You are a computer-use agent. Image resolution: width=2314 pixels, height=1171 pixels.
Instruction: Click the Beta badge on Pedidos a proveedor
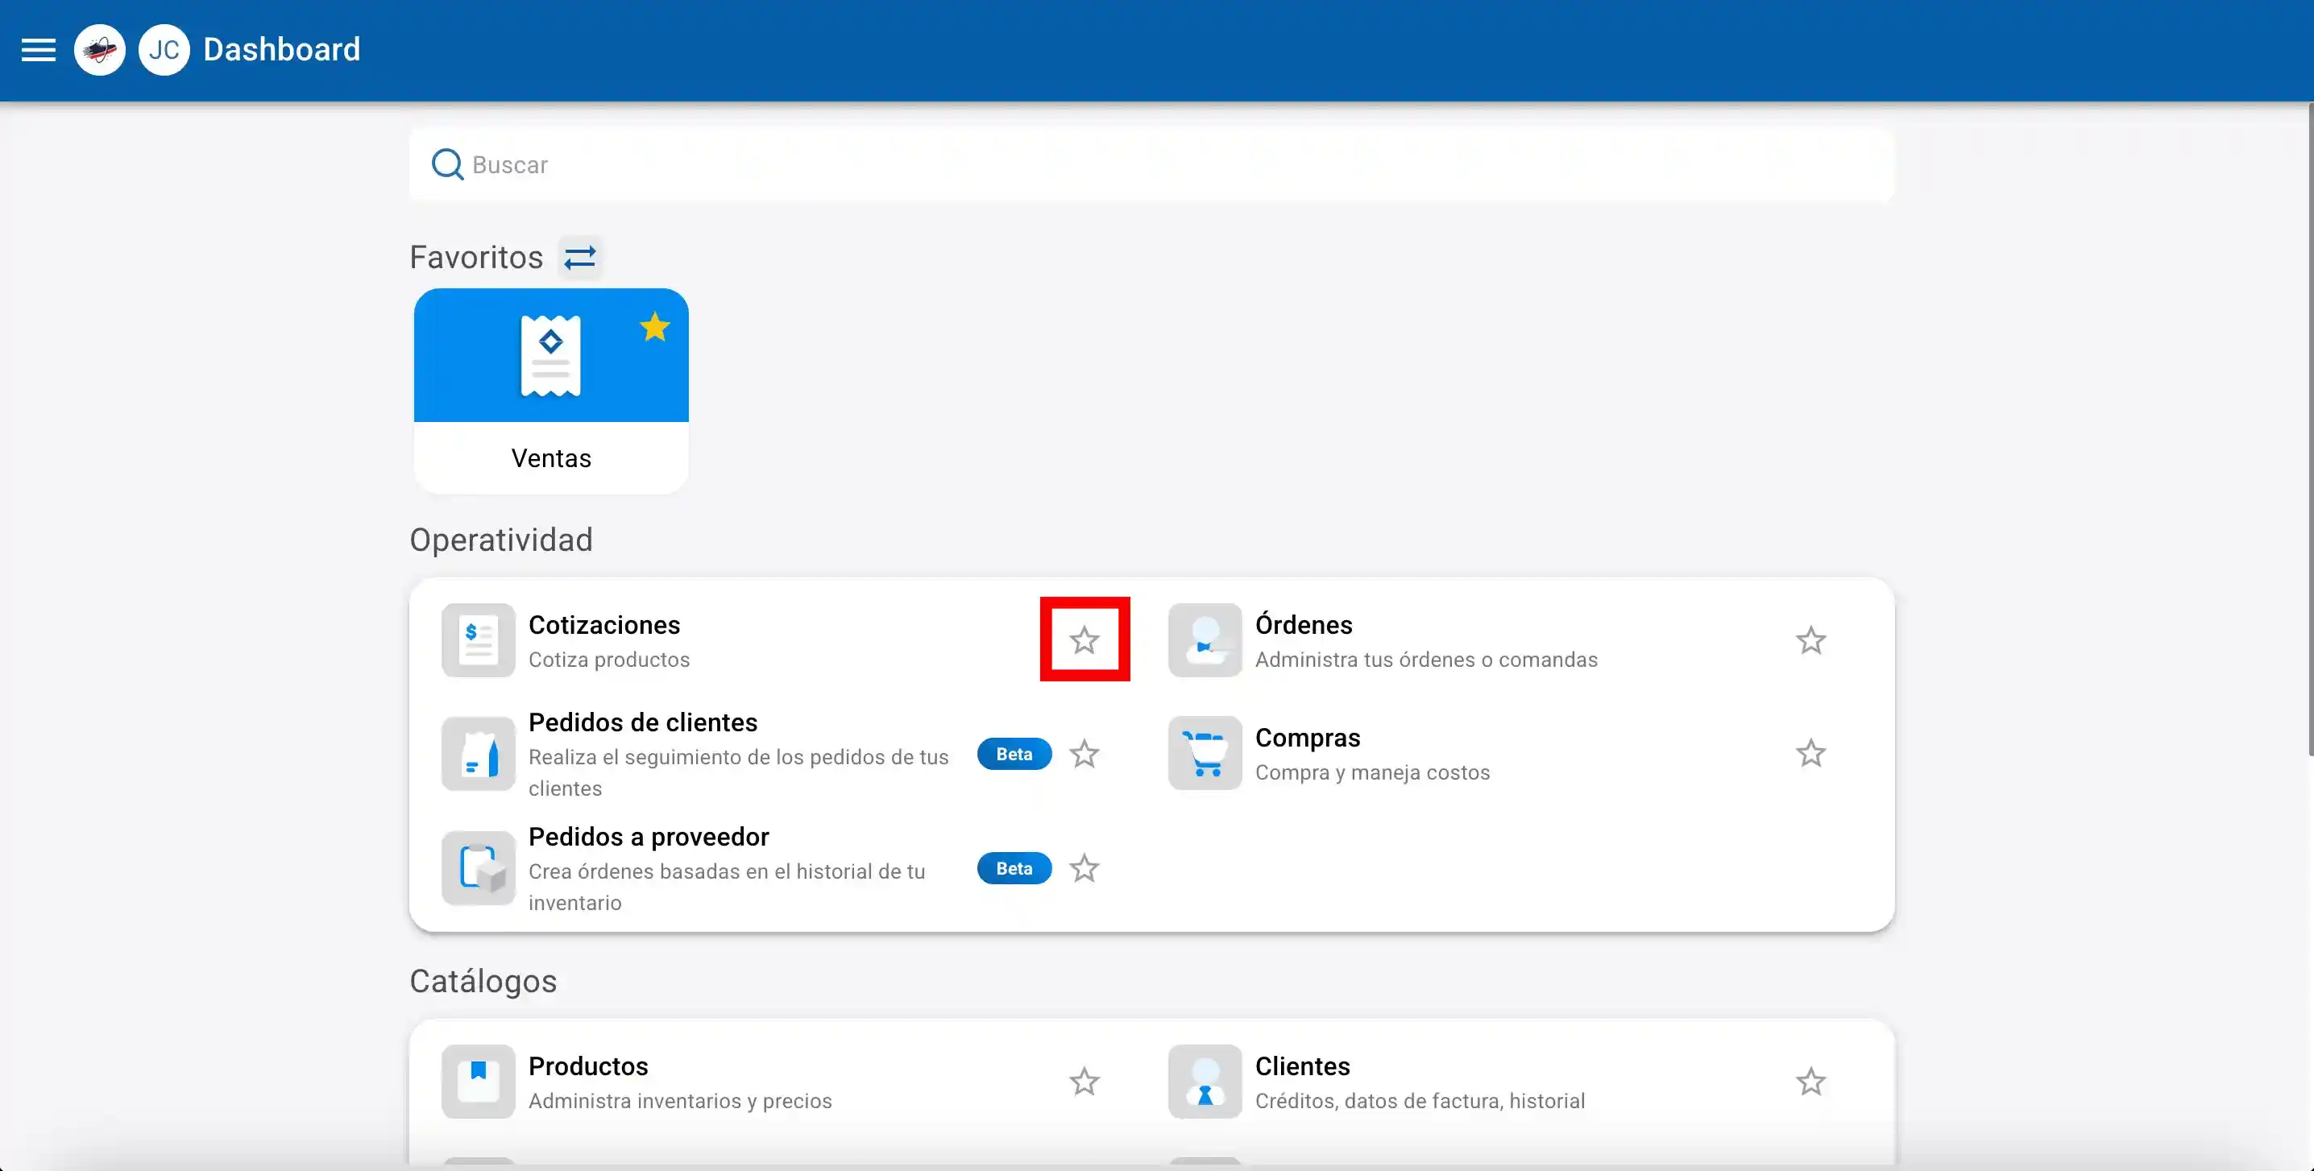(1014, 868)
